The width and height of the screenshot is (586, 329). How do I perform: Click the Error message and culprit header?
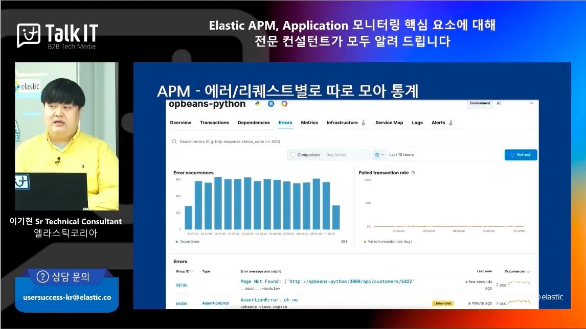point(260,271)
